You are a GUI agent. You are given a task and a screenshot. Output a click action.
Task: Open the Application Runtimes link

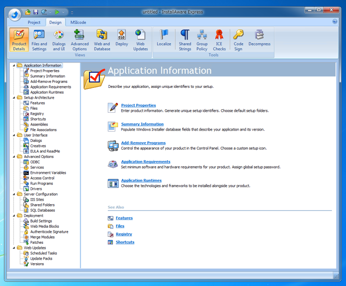(x=141, y=180)
